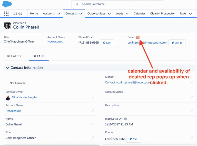This screenshot has height=146, width=197.
Task: Edit Name field pencil icon
Action: [92, 124]
